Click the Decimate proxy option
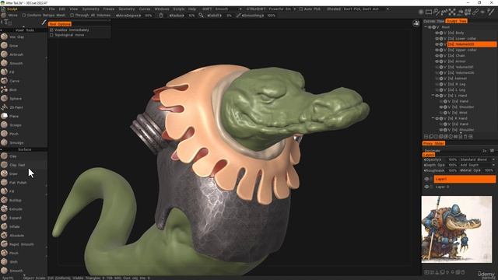Screen dimensions: 498x280 (x=433, y=151)
